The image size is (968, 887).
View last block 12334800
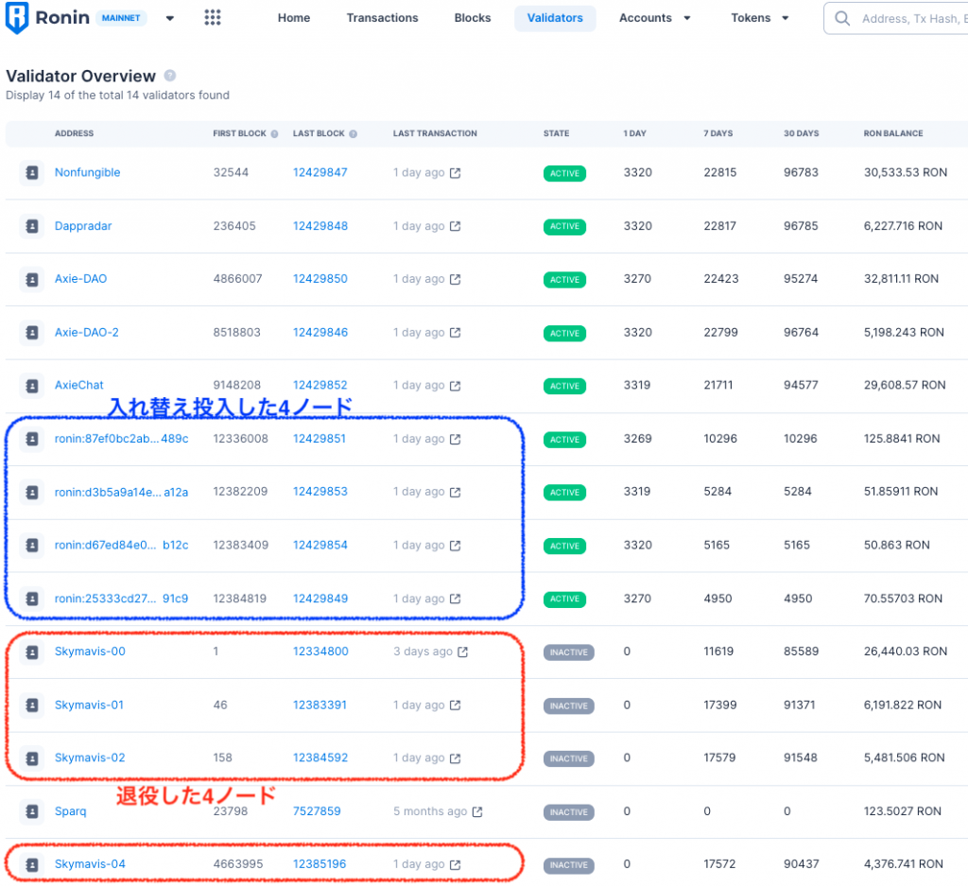click(321, 651)
